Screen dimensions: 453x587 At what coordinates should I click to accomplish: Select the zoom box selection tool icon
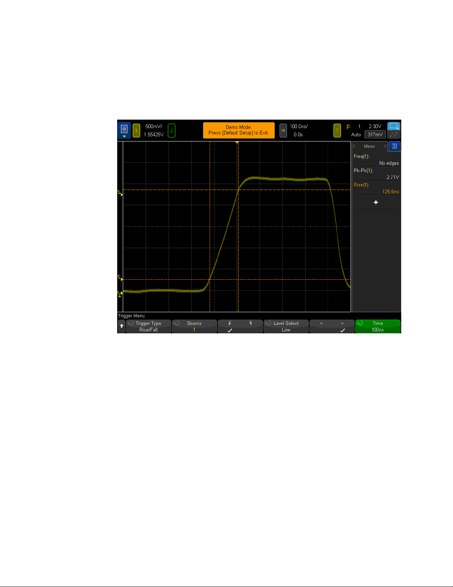[394, 126]
